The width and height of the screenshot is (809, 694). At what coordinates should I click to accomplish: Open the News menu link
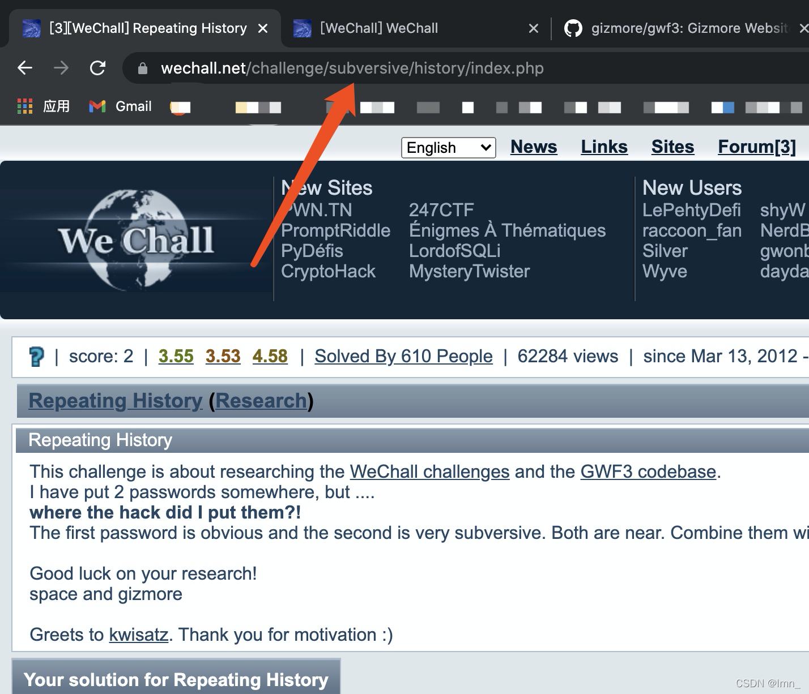[534, 147]
